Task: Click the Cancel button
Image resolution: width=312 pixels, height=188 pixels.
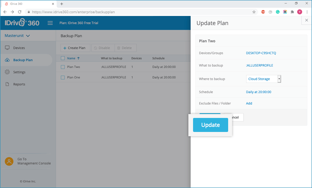Action: [238, 117]
